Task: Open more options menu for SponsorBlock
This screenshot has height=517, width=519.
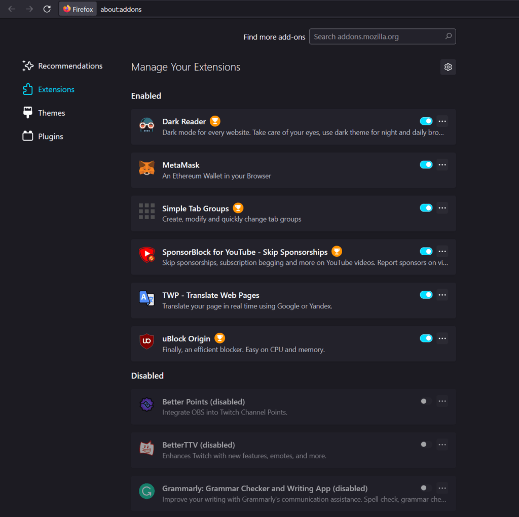Action: coord(442,252)
